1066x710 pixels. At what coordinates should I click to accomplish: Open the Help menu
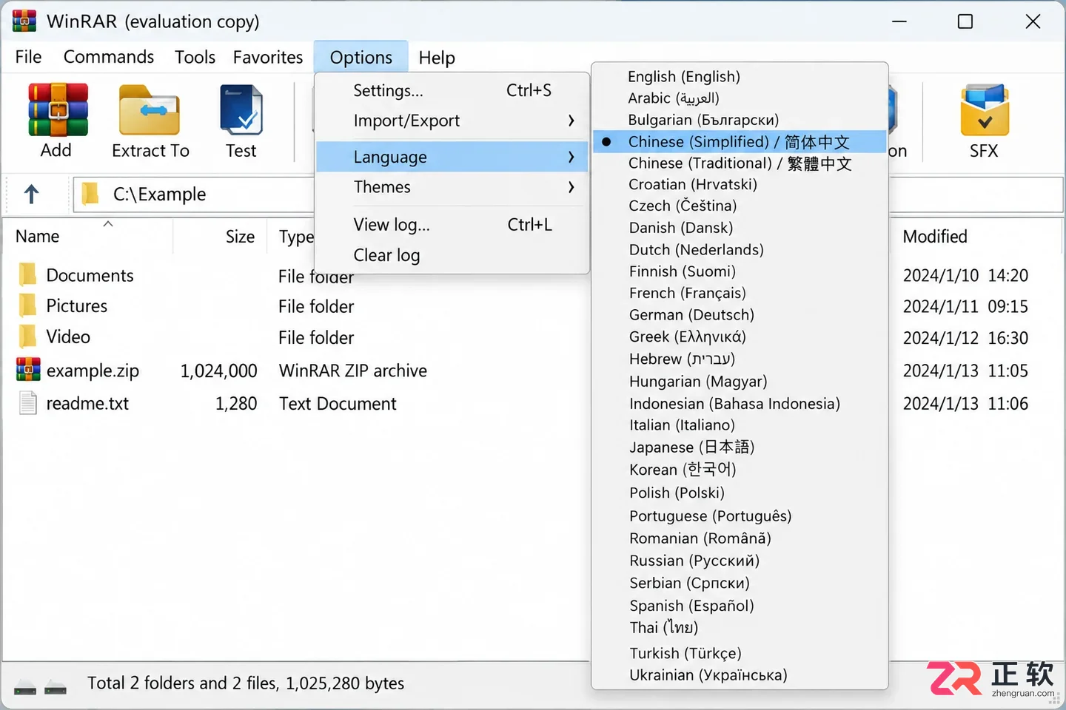click(437, 58)
